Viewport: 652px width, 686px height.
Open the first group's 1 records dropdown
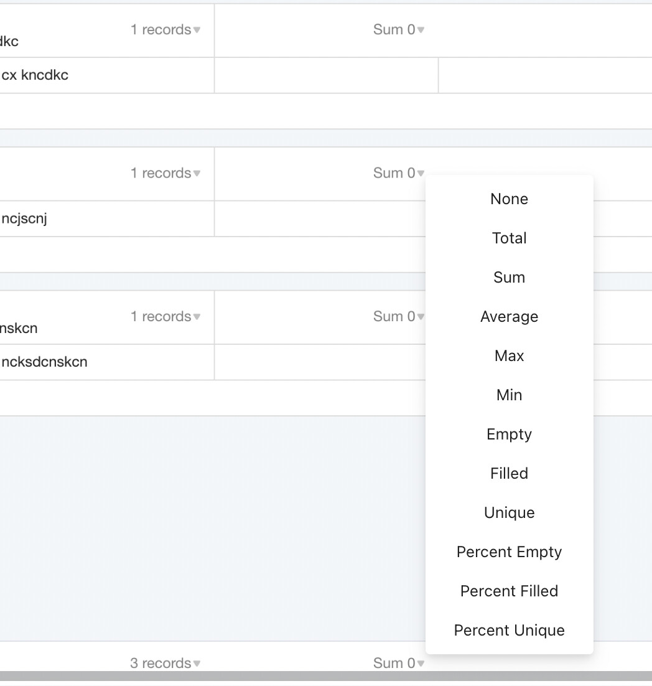[x=165, y=30]
